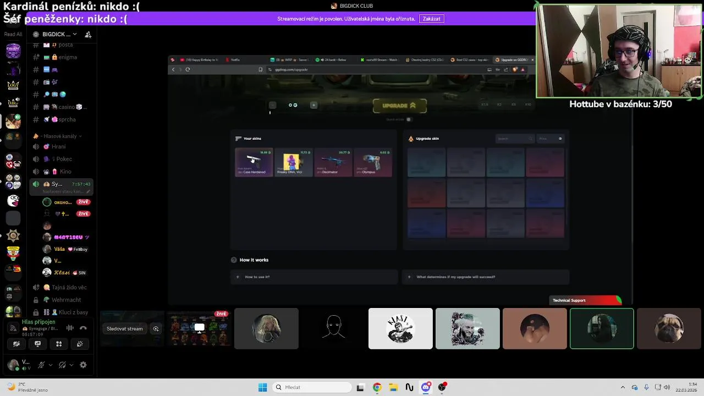Reload the page in the streamed browser
This screenshot has width=704, height=396.
[188, 69]
